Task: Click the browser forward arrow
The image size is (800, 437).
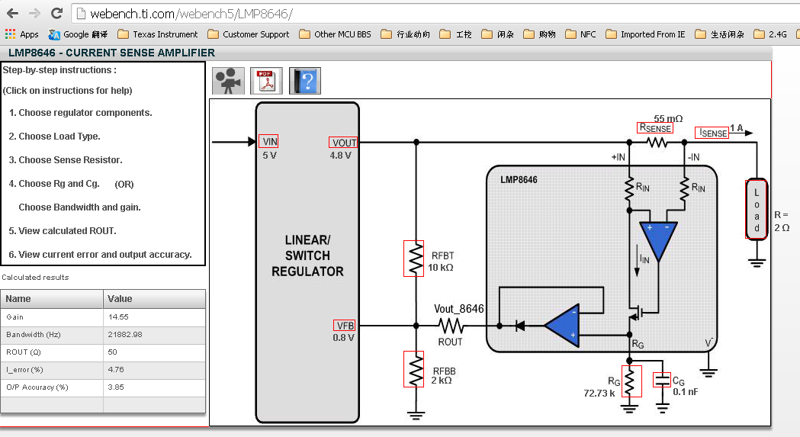Action: click(x=34, y=13)
